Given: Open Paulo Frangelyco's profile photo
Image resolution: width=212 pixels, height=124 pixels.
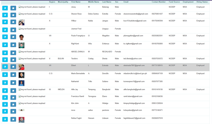Looking at the screenshot, I should click(x=22, y=37).
